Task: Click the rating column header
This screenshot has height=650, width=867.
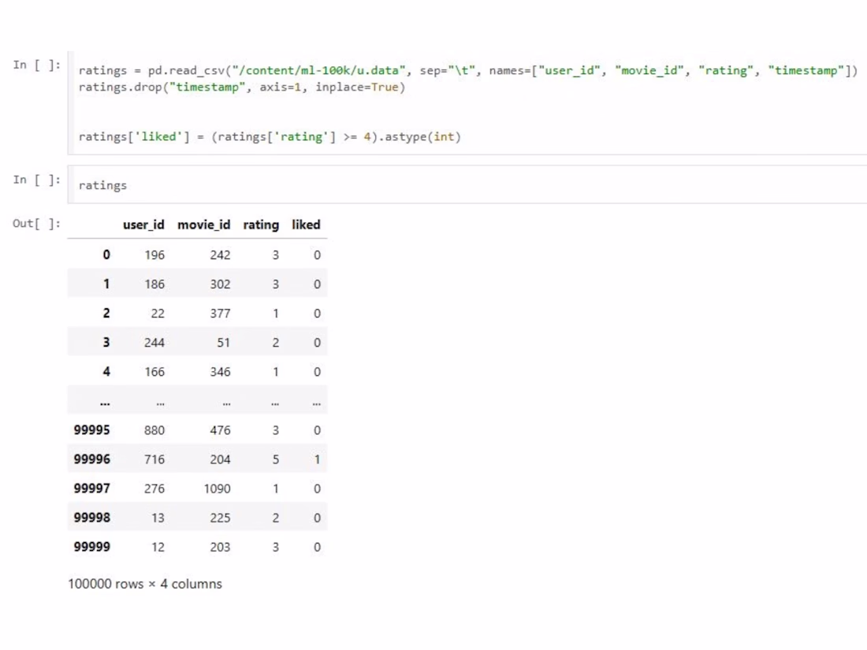Action: 261,225
